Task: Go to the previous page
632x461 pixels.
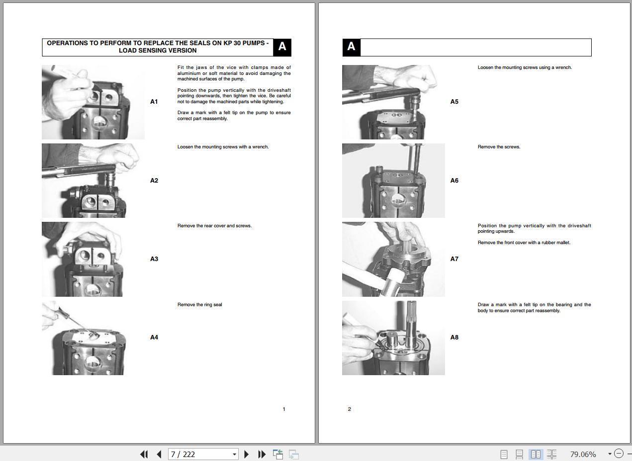Action: tap(159, 454)
